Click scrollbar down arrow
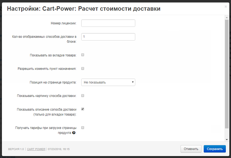Viewport: 231px width, 158px height. (x=227, y=139)
